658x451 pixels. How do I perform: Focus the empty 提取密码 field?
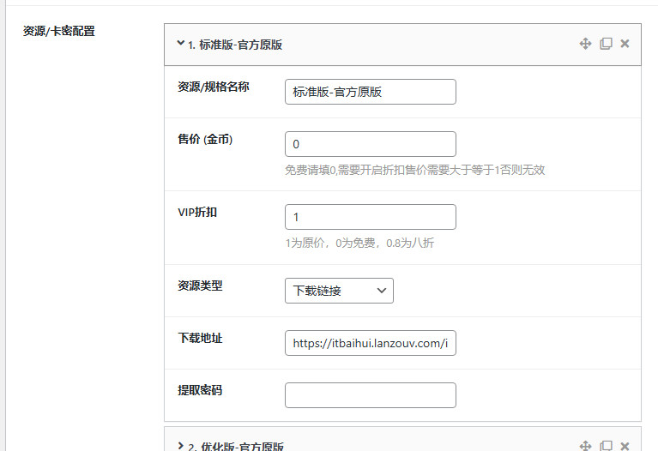[370, 395]
